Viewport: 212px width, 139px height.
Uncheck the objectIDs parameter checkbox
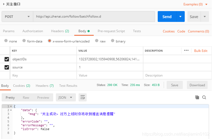pyautogui.click(x=7, y=59)
